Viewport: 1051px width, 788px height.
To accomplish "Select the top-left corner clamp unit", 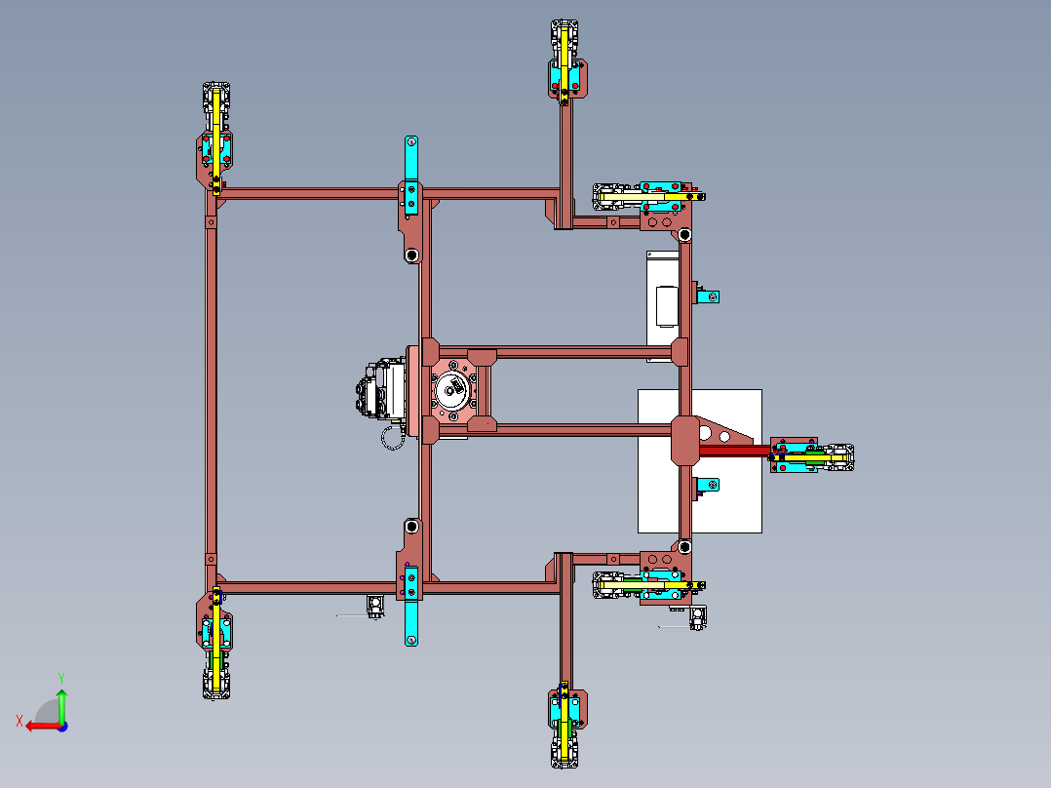I will [215, 138].
